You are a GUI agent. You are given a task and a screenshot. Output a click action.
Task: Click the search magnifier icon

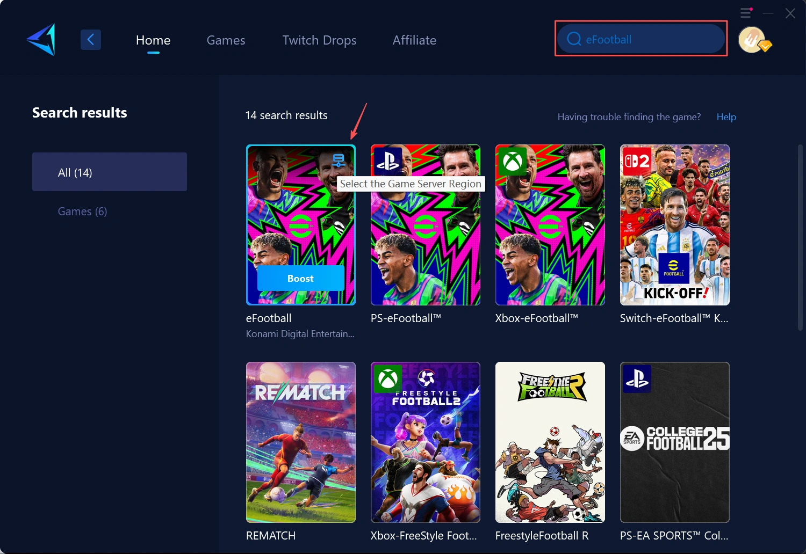click(574, 39)
